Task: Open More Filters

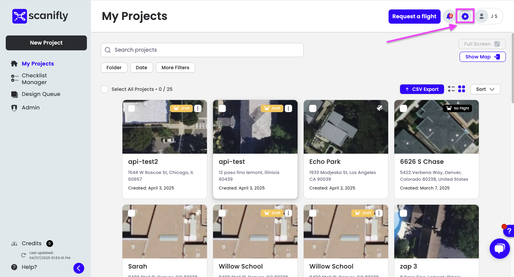Action: coord(176,68)
